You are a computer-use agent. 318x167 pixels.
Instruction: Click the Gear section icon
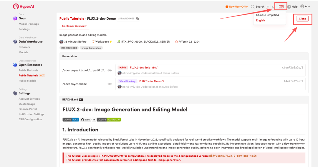(15, 19)
